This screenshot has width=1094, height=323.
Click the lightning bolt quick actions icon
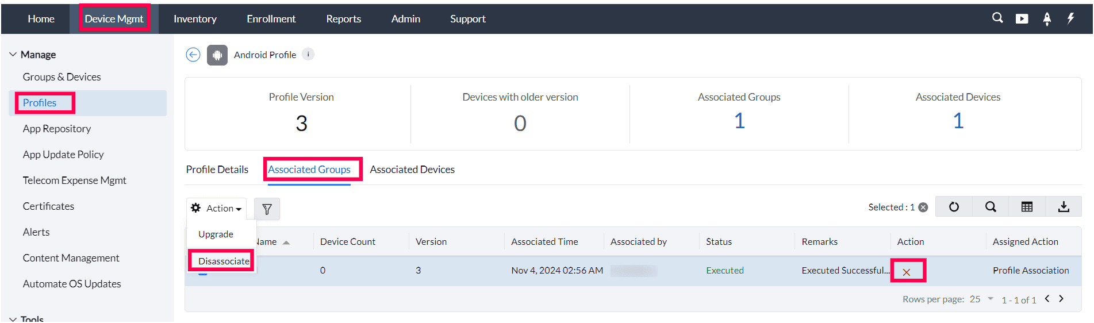coord(1070,18)
